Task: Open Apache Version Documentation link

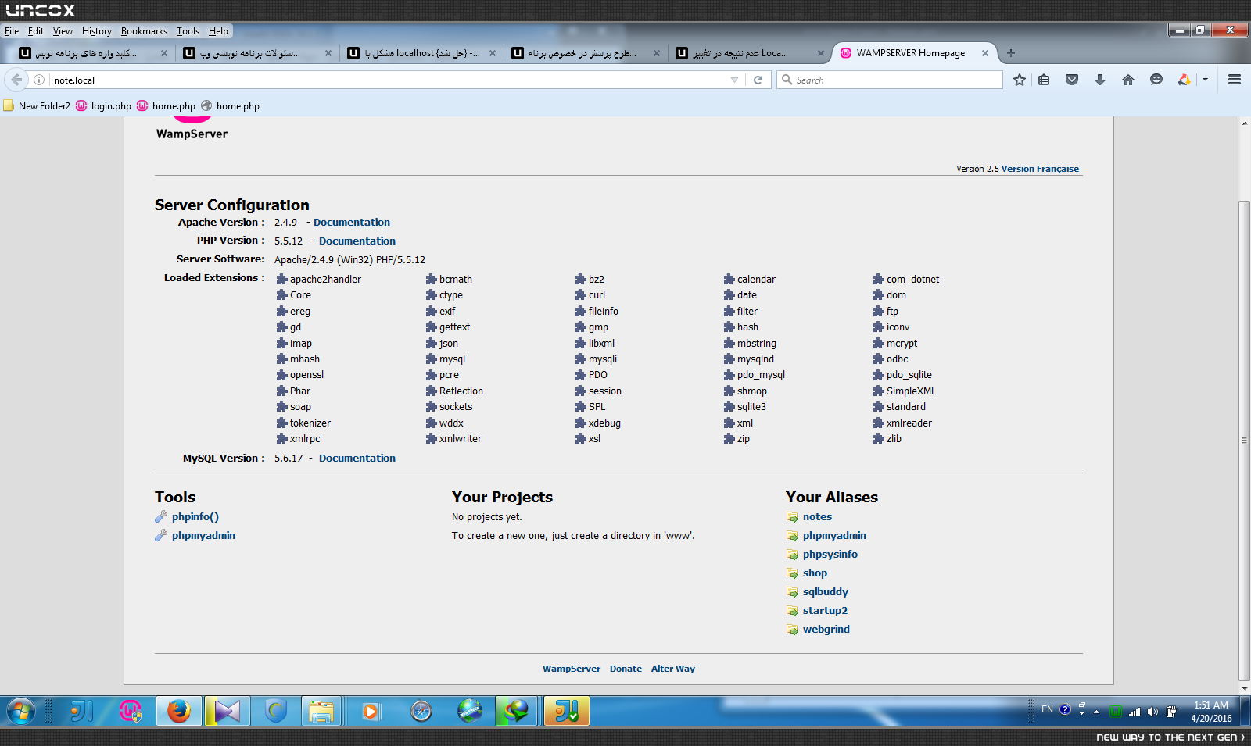Action: (352, 223)
